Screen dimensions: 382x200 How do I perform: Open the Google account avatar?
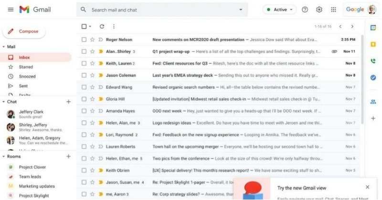pos(372,10)
